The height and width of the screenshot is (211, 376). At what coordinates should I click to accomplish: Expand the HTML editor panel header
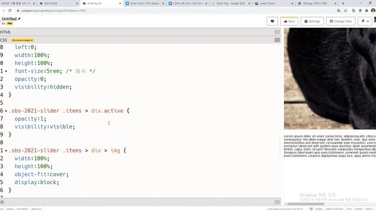coord(140,32)
